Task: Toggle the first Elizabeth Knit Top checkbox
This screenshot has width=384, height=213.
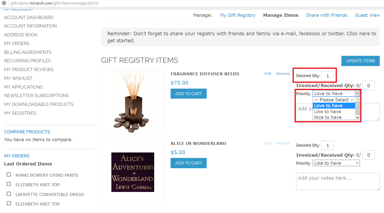Action: [9, 184]
